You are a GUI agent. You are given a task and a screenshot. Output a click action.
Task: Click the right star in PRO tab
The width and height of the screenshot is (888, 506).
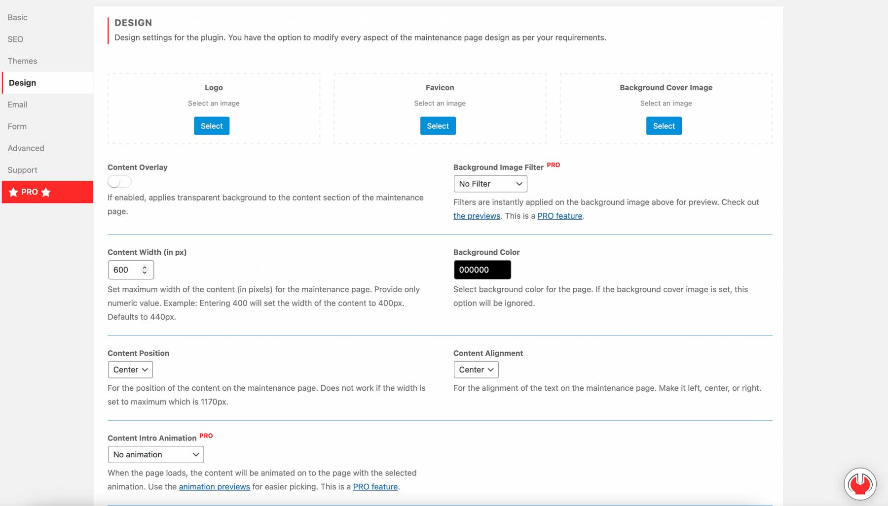[x=46, y=192]
